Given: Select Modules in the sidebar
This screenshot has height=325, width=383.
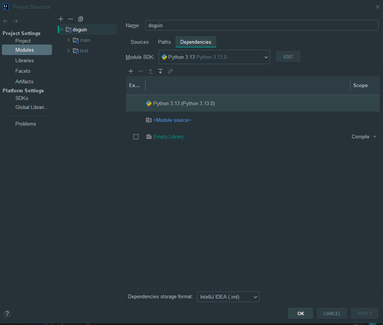Looking at the screenshot, I should coord(27,50).
